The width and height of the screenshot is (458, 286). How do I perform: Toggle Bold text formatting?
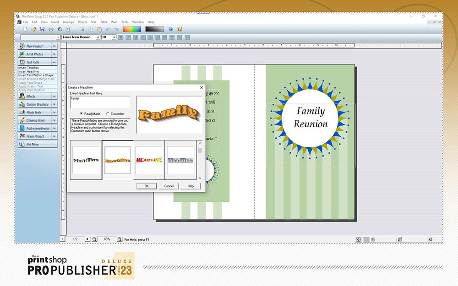[x=121, y=38]
